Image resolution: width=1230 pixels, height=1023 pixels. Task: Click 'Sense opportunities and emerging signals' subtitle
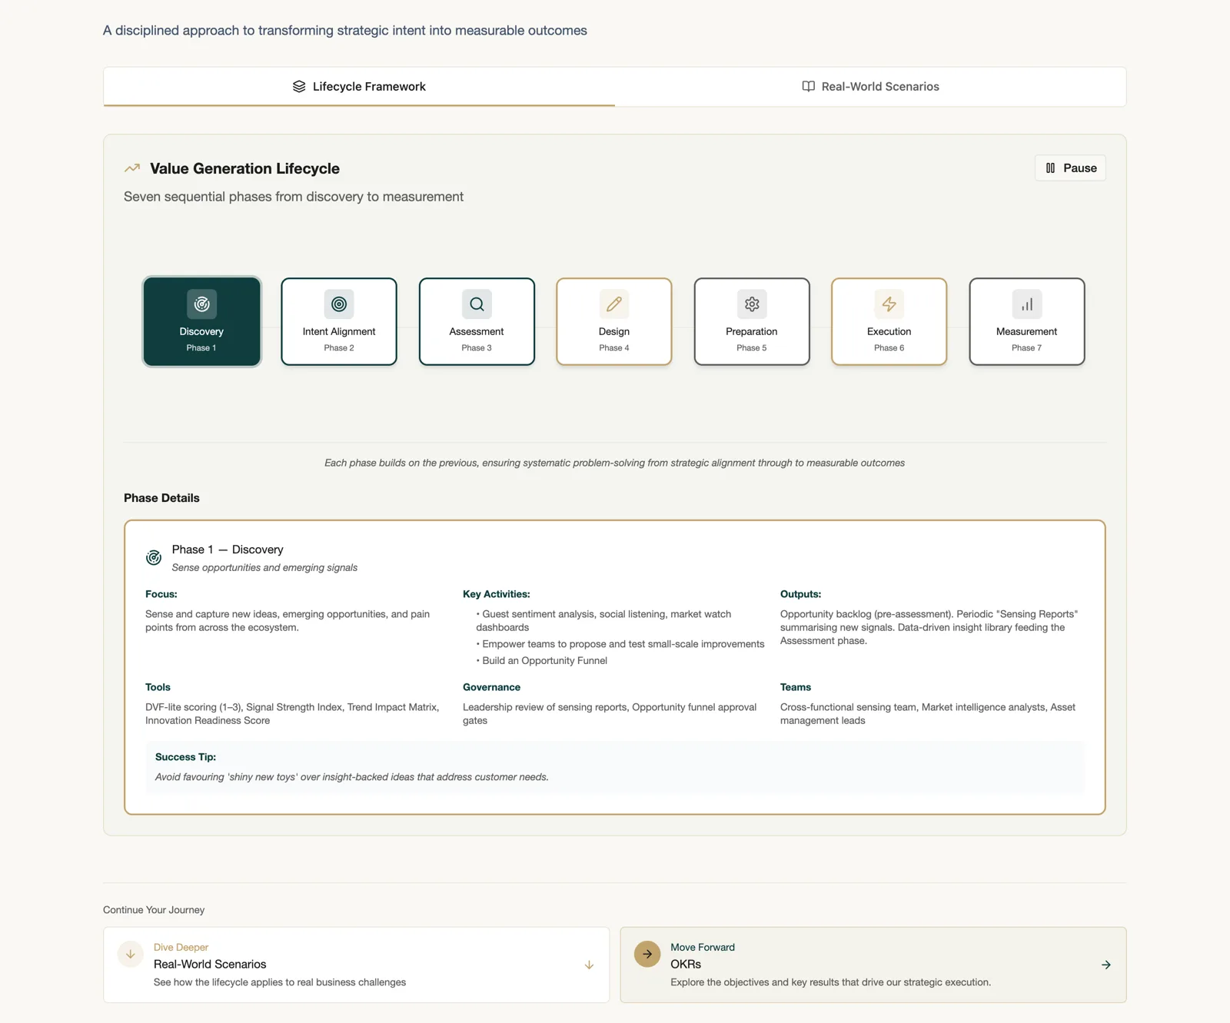pos(264,567)
